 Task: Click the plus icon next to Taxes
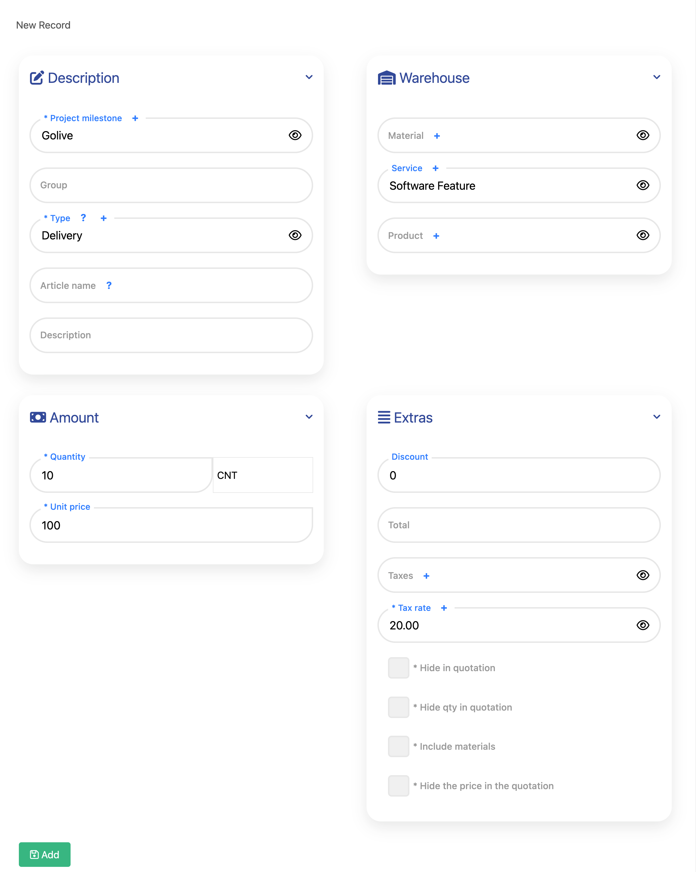click(426, 576)
